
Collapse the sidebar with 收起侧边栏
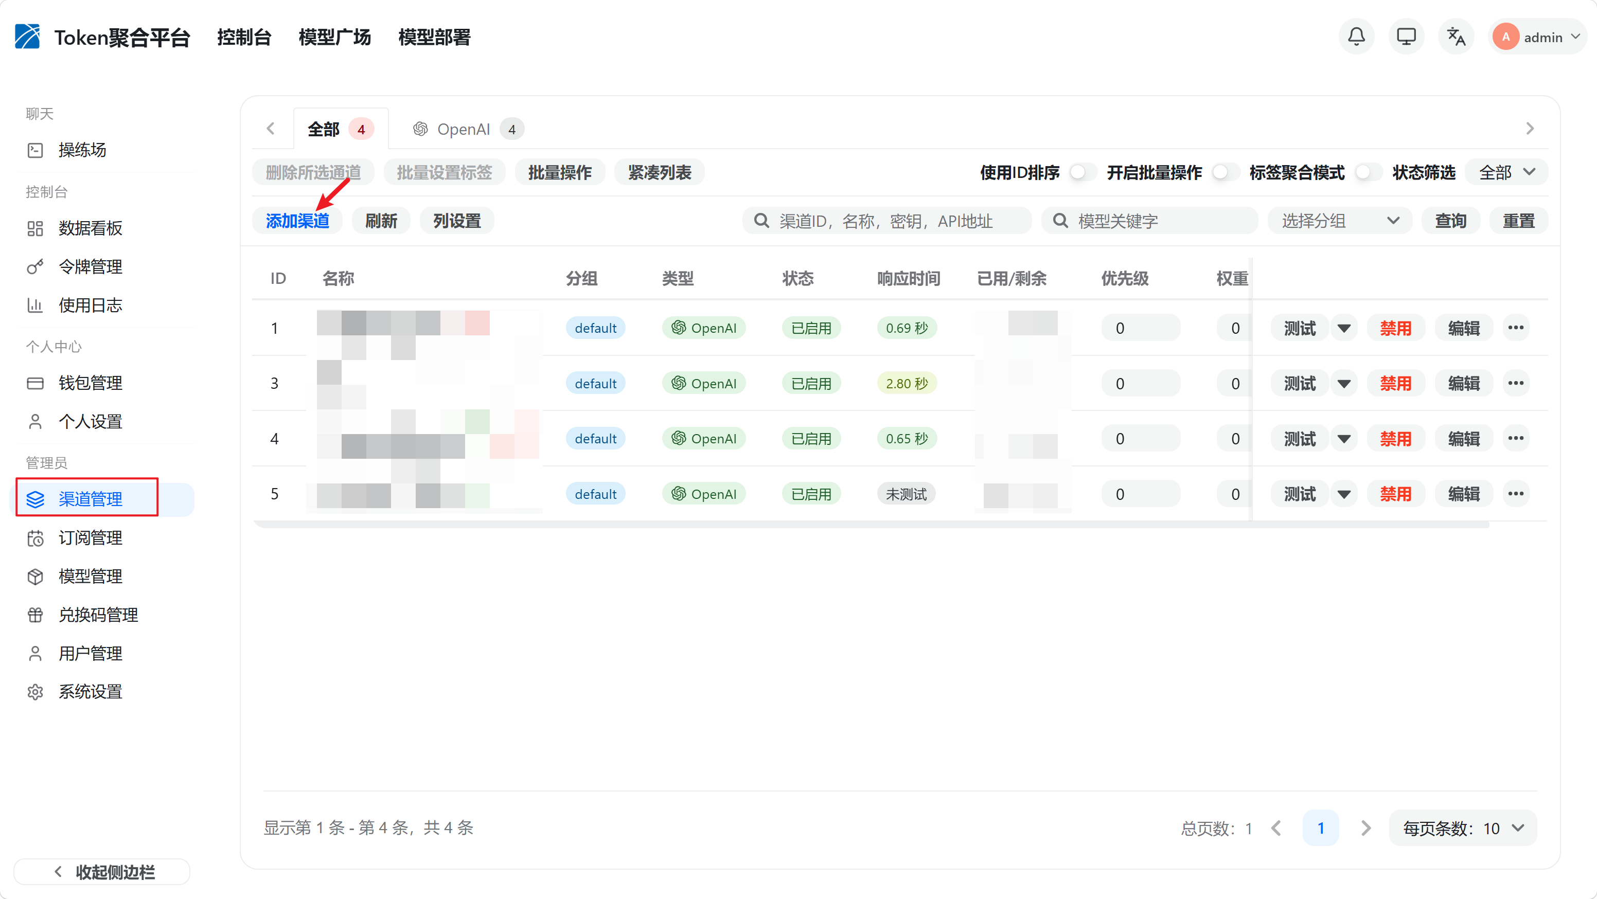point(102,872)
